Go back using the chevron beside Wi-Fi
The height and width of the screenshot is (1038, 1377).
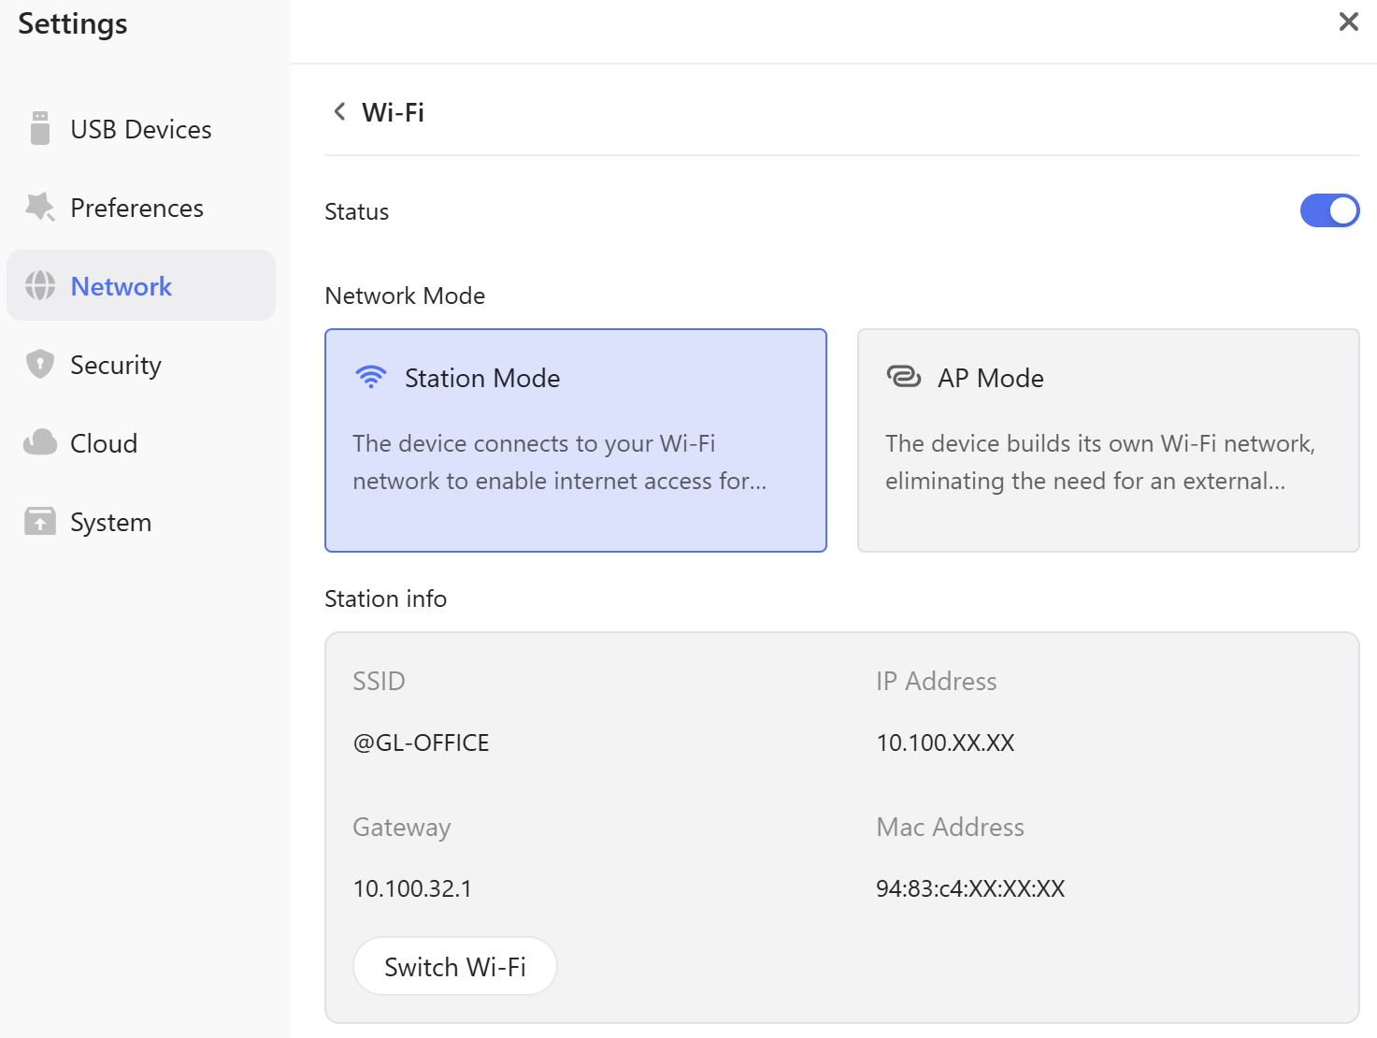tap(339, 111)
